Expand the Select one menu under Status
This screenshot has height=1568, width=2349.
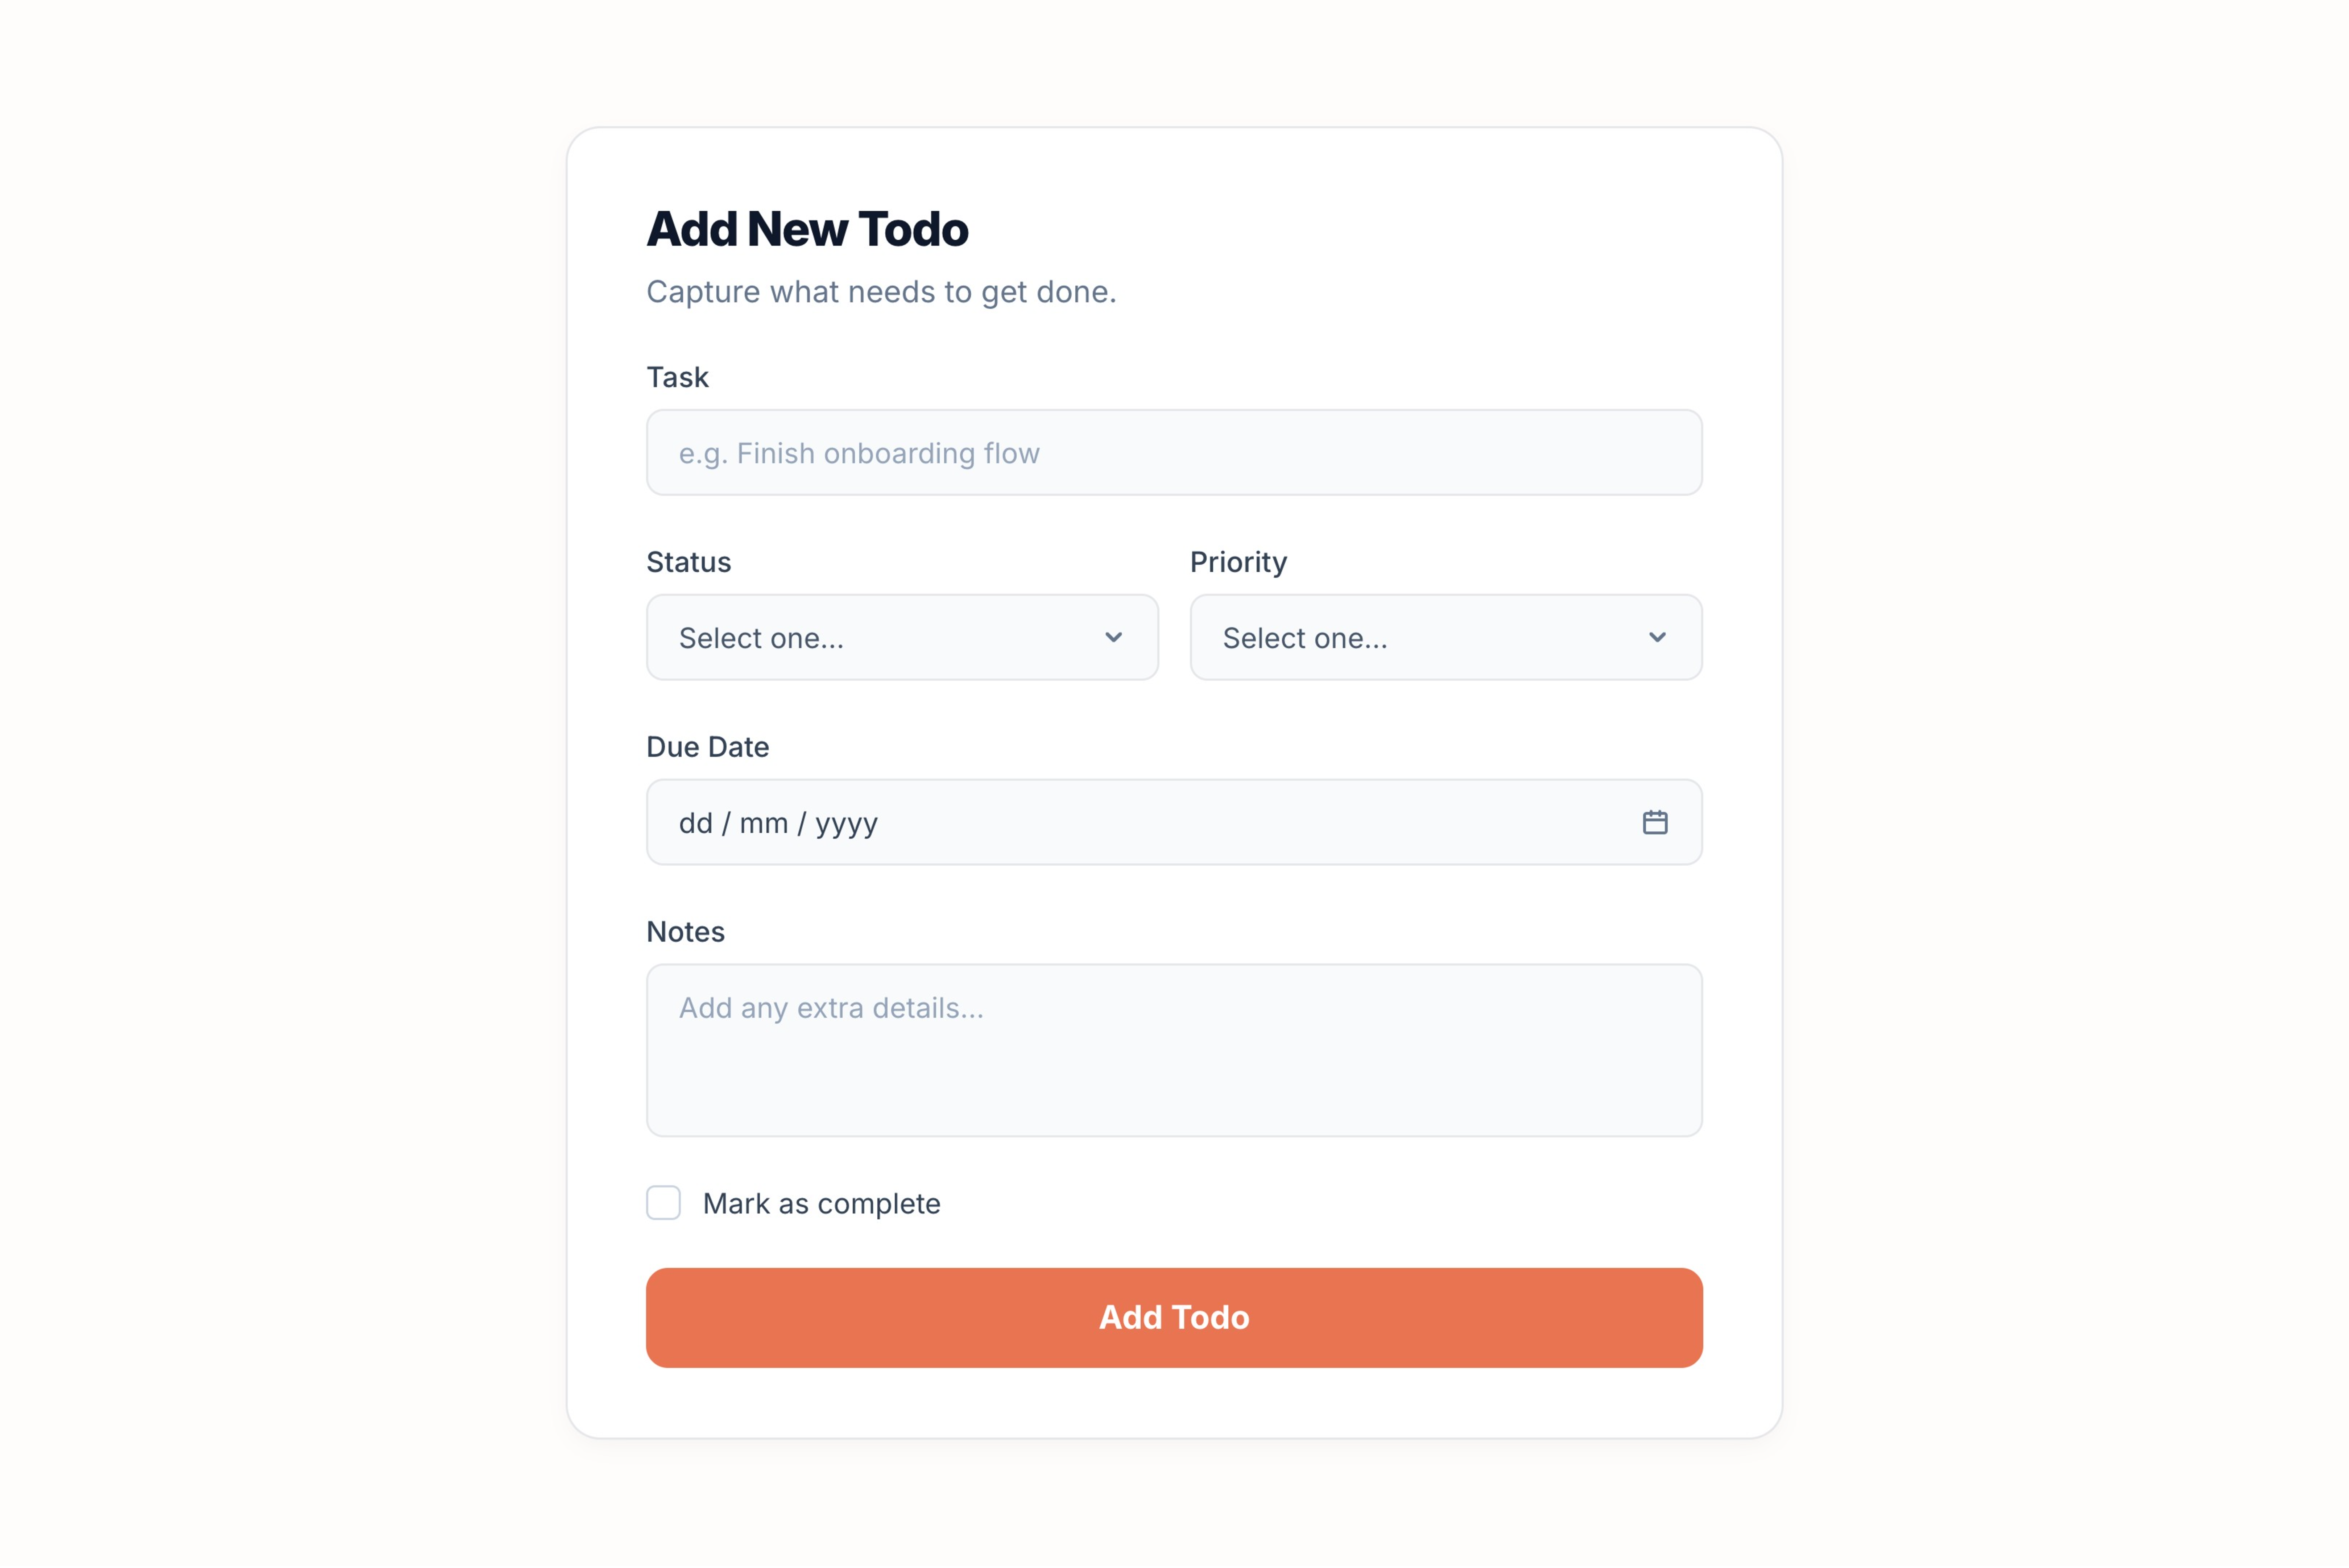click(901, 637)
